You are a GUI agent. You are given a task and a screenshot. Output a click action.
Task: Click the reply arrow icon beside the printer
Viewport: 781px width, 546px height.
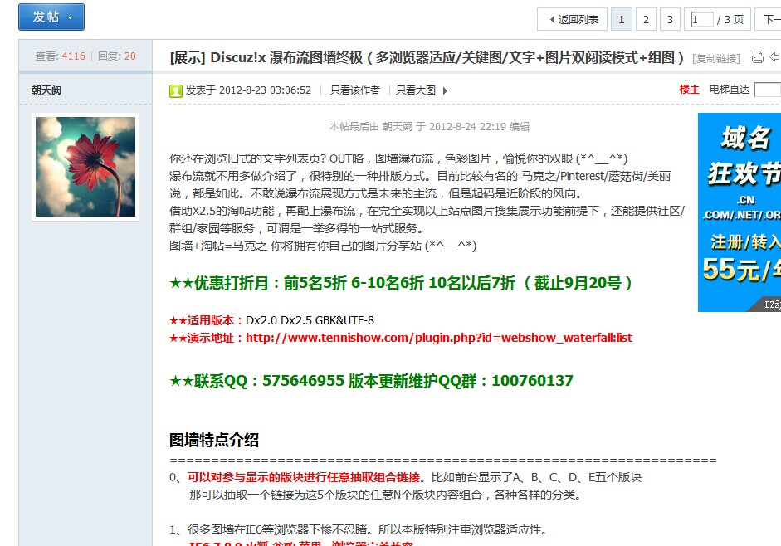[x=775, y=56]
